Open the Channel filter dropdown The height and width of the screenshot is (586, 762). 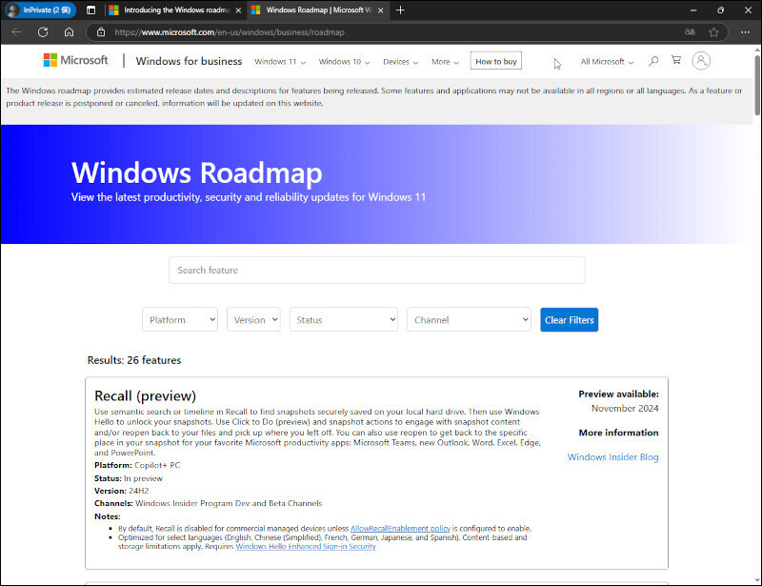(x=469, y=319)
